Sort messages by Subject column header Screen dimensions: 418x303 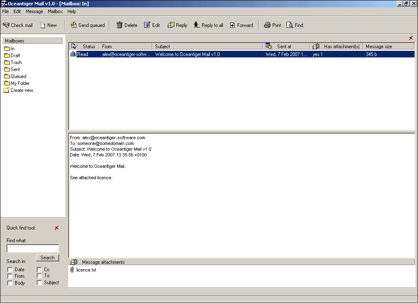pos(207,47)
